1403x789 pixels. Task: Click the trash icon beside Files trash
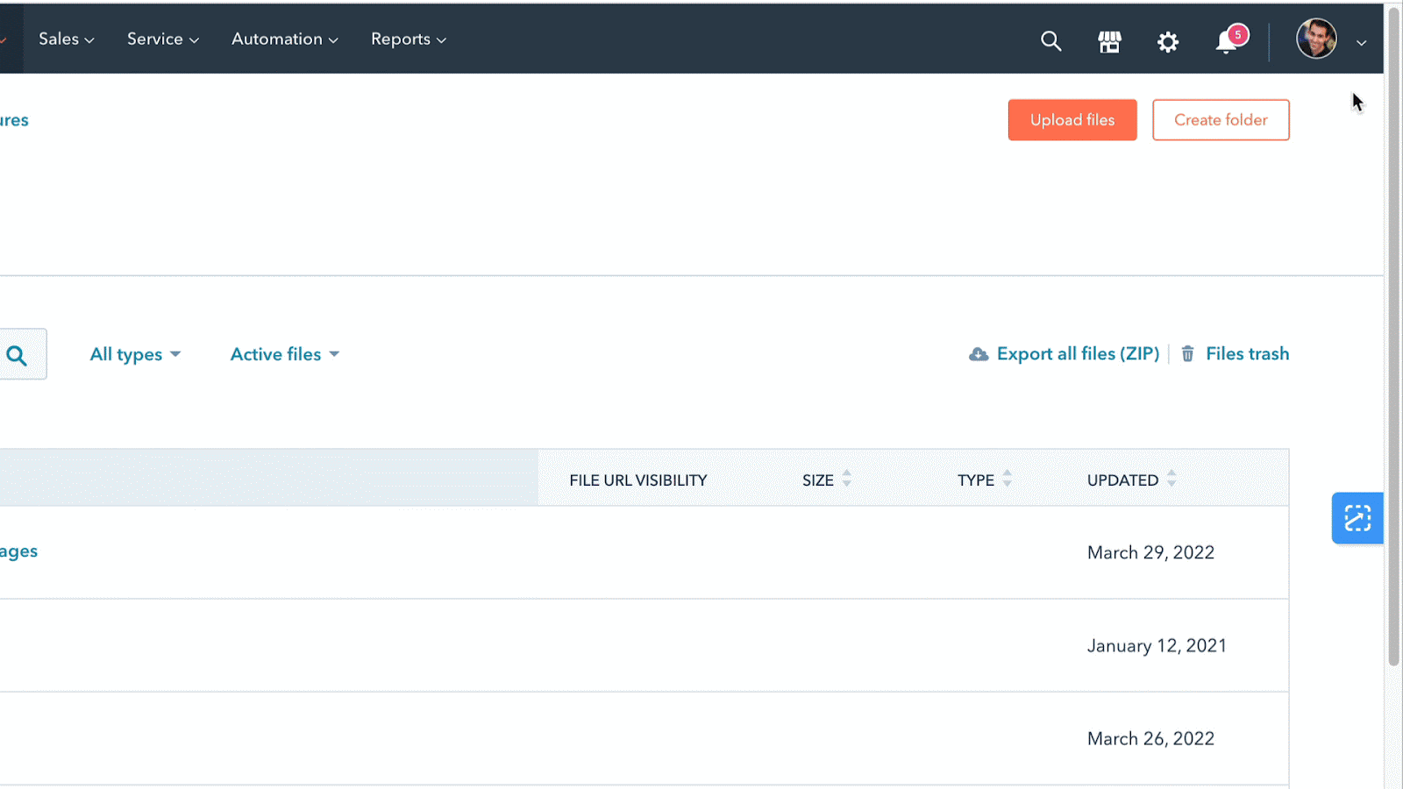pos(1187,353)
